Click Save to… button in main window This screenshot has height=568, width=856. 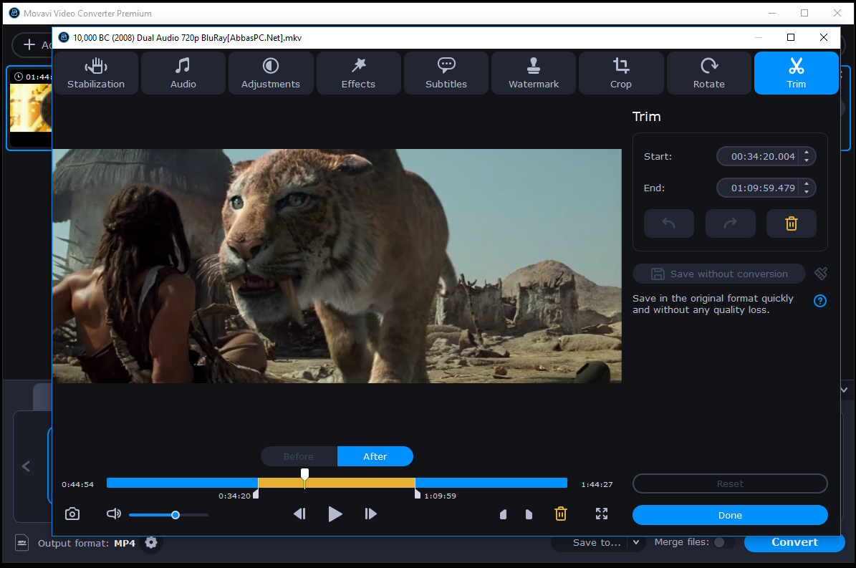coord(596,542)
